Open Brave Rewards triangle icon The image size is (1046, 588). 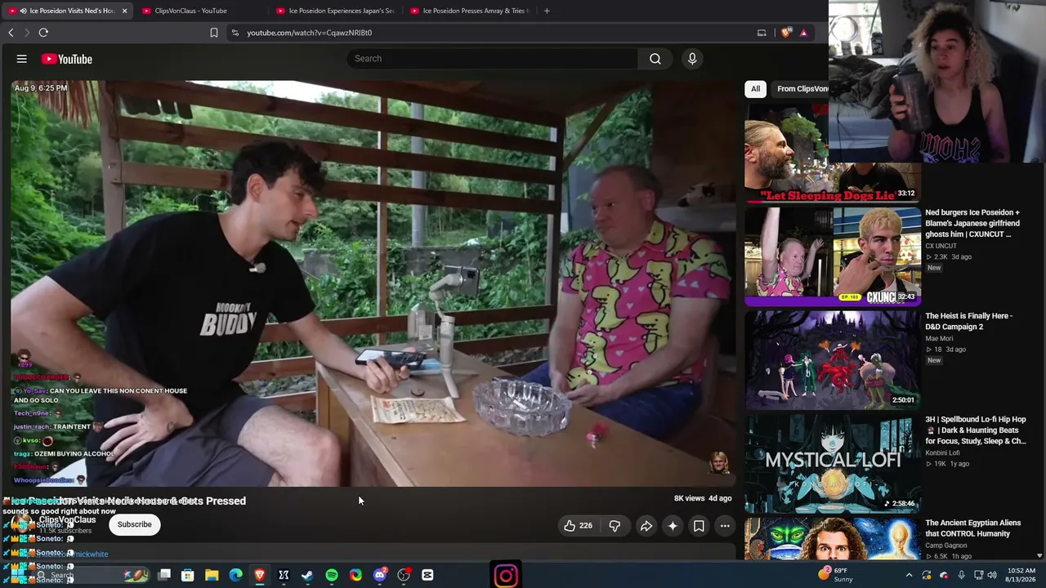[x=804, y=33]
